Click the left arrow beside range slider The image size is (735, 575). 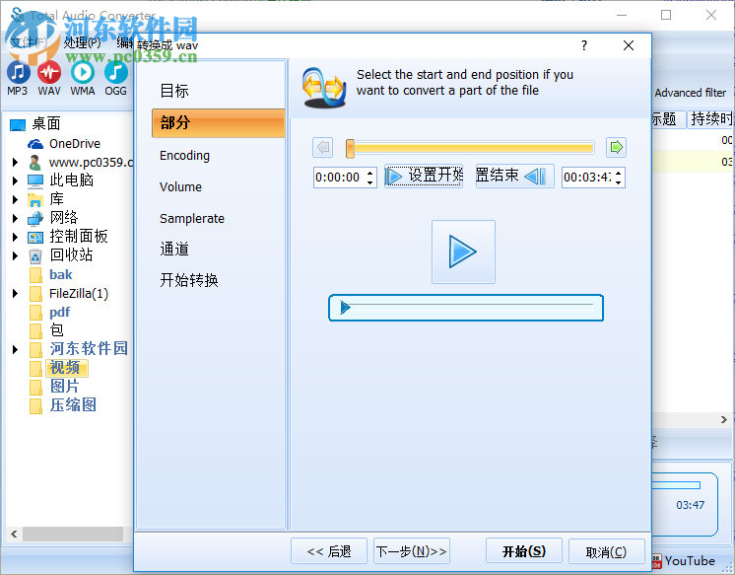tap(322, 147)
